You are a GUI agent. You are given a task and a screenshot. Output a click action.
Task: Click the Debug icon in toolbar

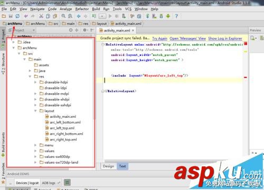pyautogui.click(x=117, y=16)
